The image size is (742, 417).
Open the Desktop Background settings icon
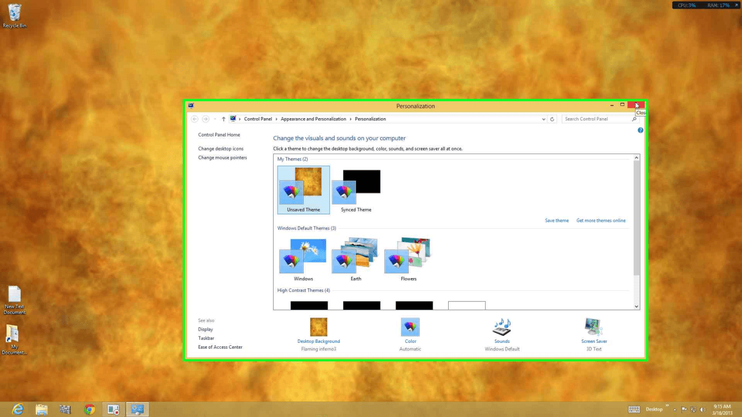click(x=318, y=327)
